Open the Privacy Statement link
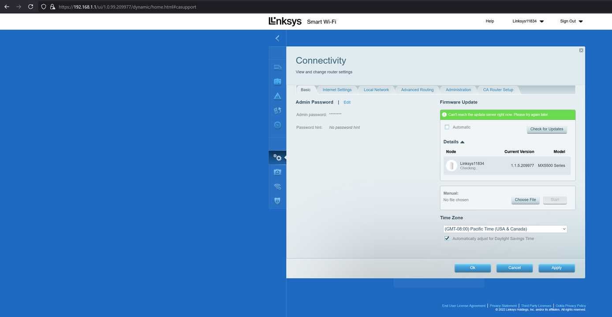The image size is (612, 317). pos(503,306)
